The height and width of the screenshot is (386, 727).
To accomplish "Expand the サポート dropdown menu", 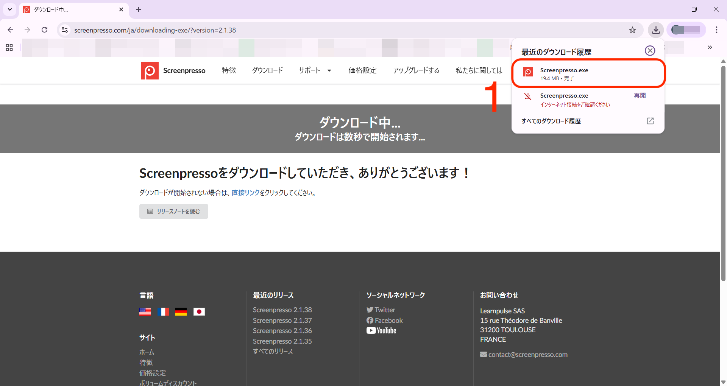I will coord(315,70).
